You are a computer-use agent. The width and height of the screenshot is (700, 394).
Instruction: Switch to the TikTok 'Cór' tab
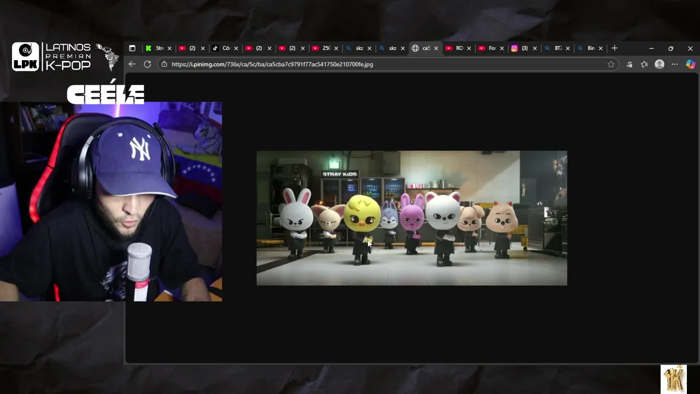pos(225,48)
